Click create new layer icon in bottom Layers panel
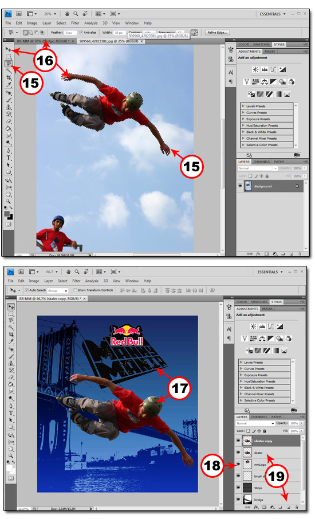315x519 pixels. tap(288, 507)
